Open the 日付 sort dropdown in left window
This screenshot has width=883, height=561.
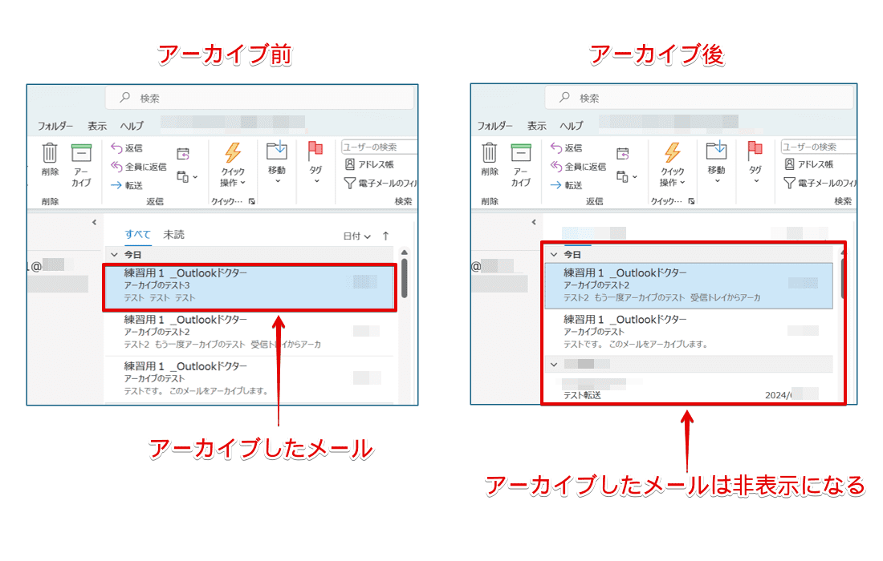(x=357, y=236)
